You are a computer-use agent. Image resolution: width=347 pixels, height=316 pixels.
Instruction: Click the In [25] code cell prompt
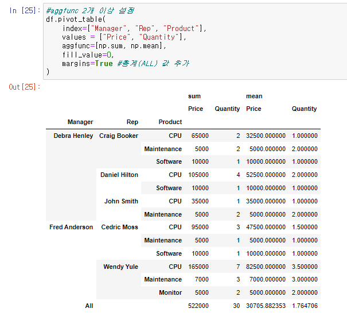[x=25, y=10]
